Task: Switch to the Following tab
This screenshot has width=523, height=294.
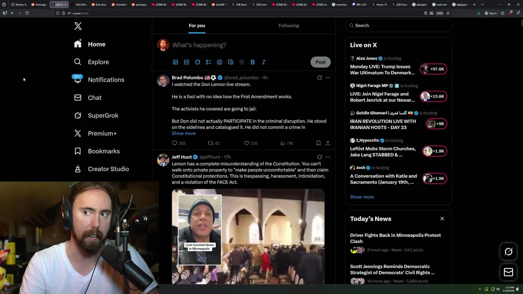Action: coord(288,25)
